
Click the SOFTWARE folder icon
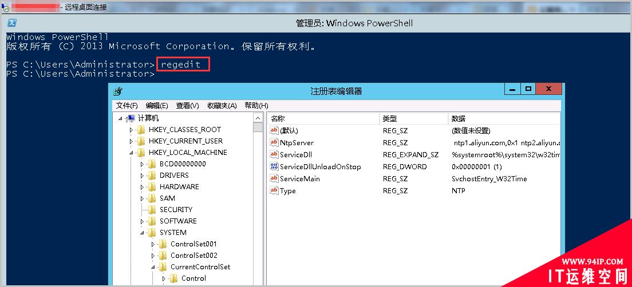[x=152, y=221]
